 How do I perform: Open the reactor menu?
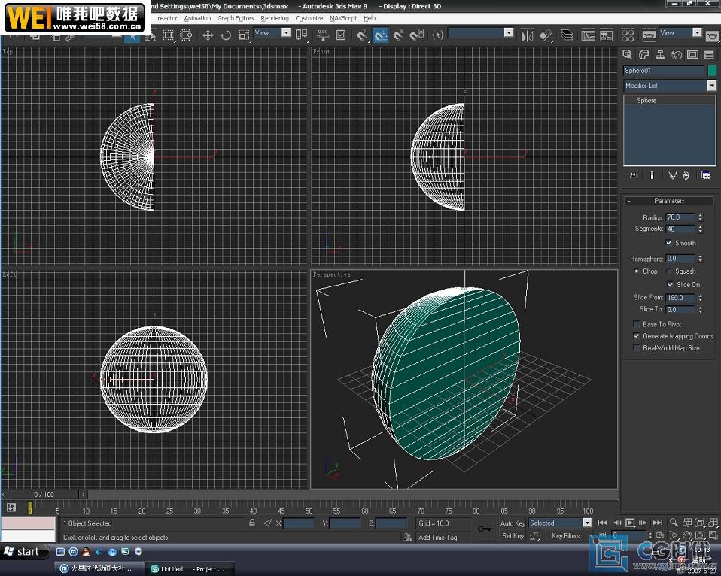point(167,18)
